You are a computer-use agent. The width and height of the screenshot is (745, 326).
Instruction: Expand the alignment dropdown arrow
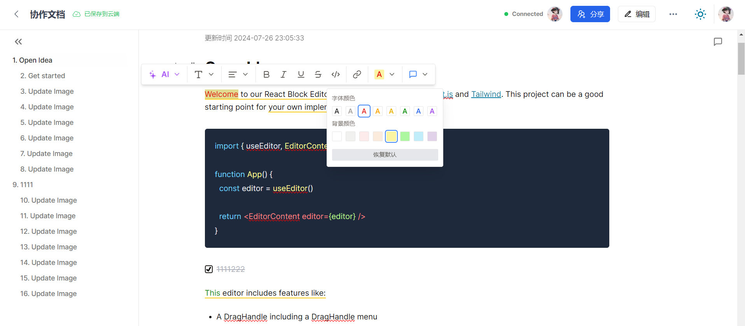point(245,74)
